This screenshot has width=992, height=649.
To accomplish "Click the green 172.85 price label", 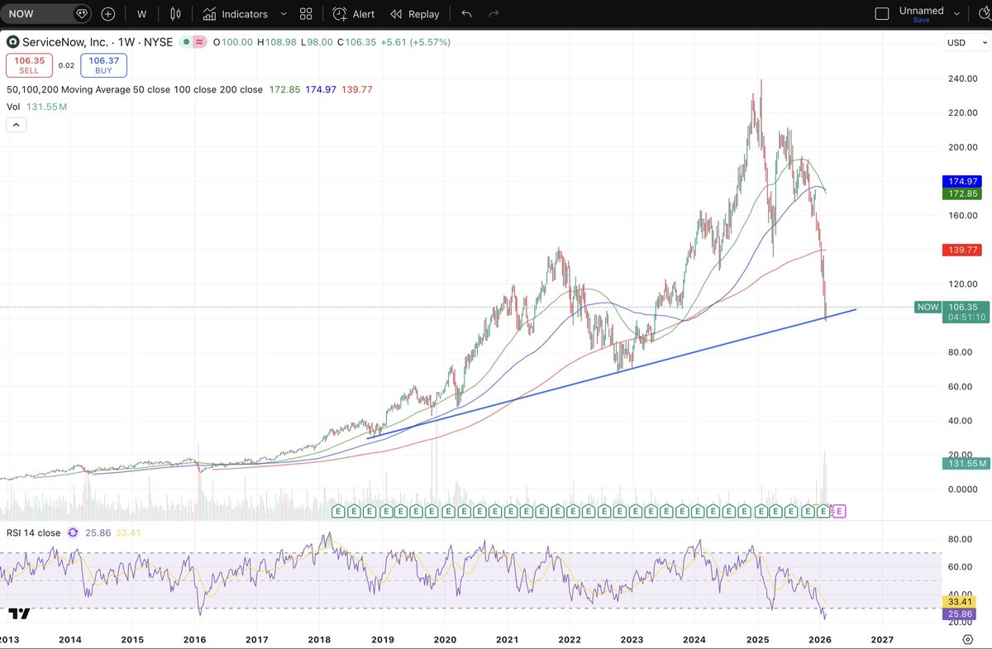I will click(964, 193).
